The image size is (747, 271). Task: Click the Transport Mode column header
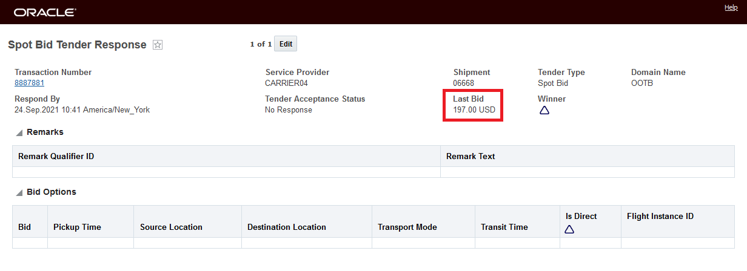pos(407,227)
